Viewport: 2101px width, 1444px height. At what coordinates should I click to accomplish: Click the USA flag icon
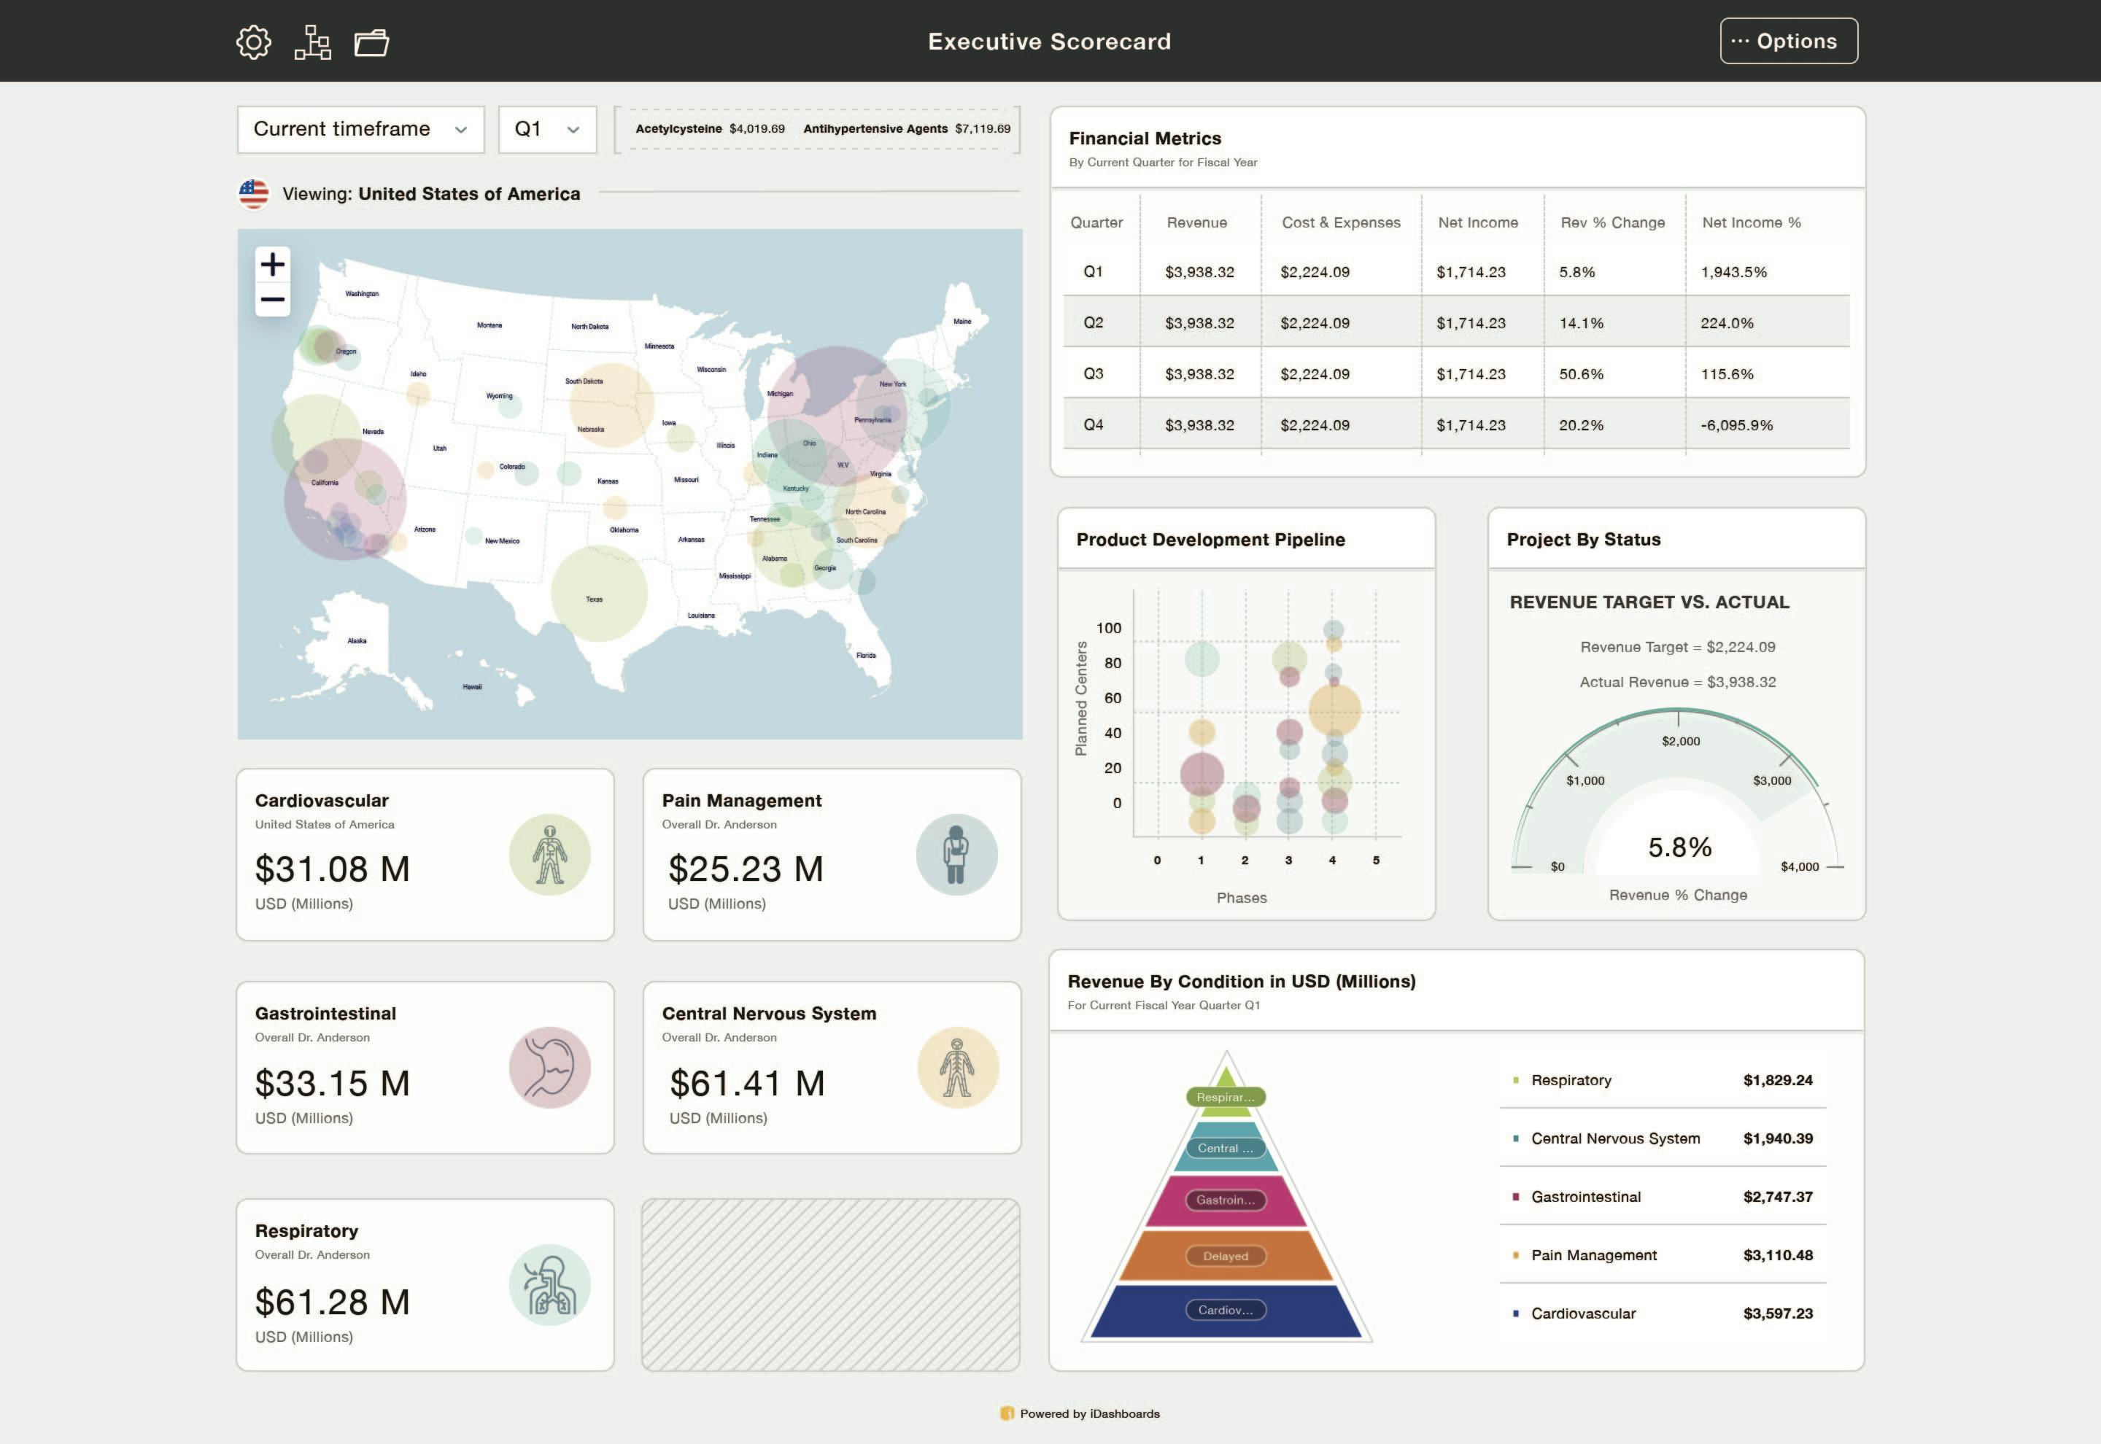(255, 193)
